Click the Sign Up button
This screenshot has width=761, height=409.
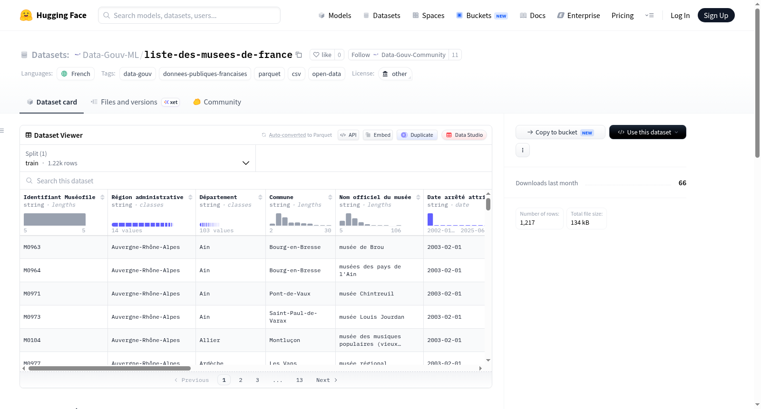716,15
